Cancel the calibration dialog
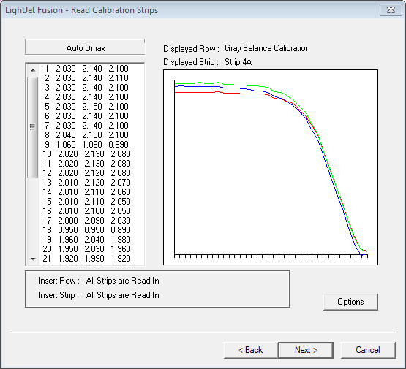The width and height of the screenshot is (406, 369). point(368,350)
